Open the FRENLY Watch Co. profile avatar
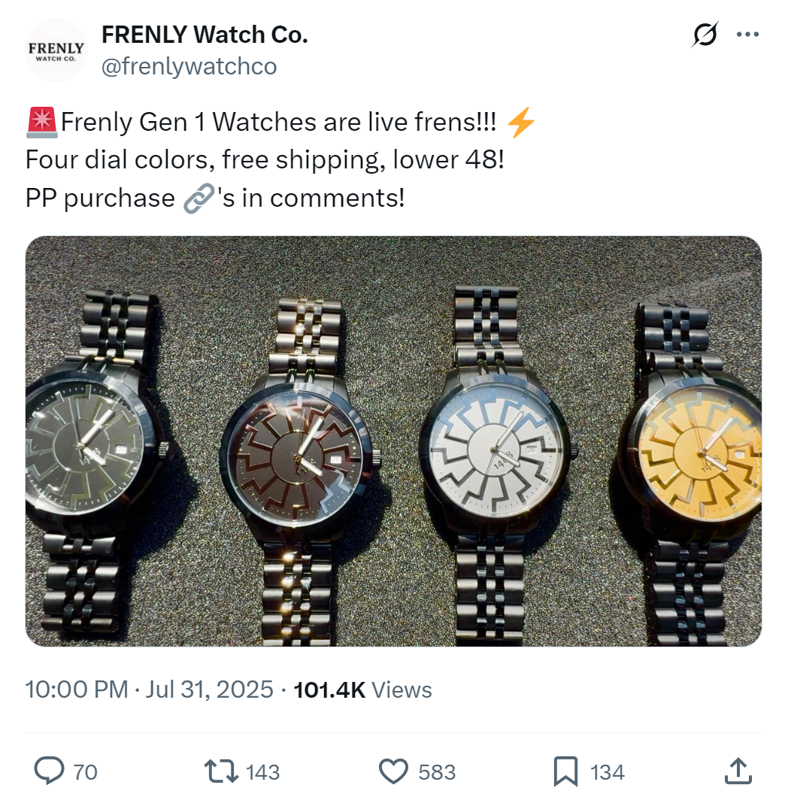This screenshot has height=809, width=788. [x=56, y=50]
